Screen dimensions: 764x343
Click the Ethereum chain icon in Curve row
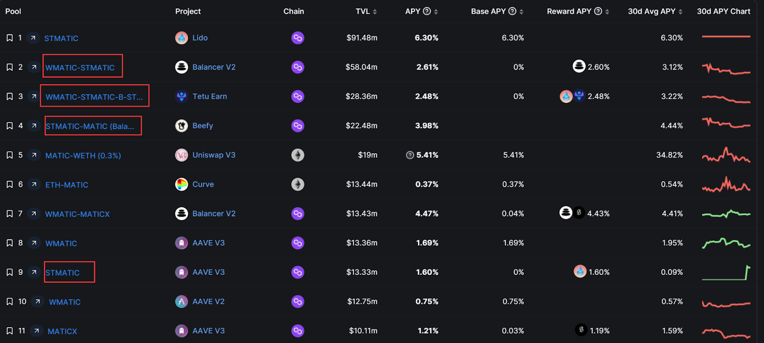click(297, 184)
